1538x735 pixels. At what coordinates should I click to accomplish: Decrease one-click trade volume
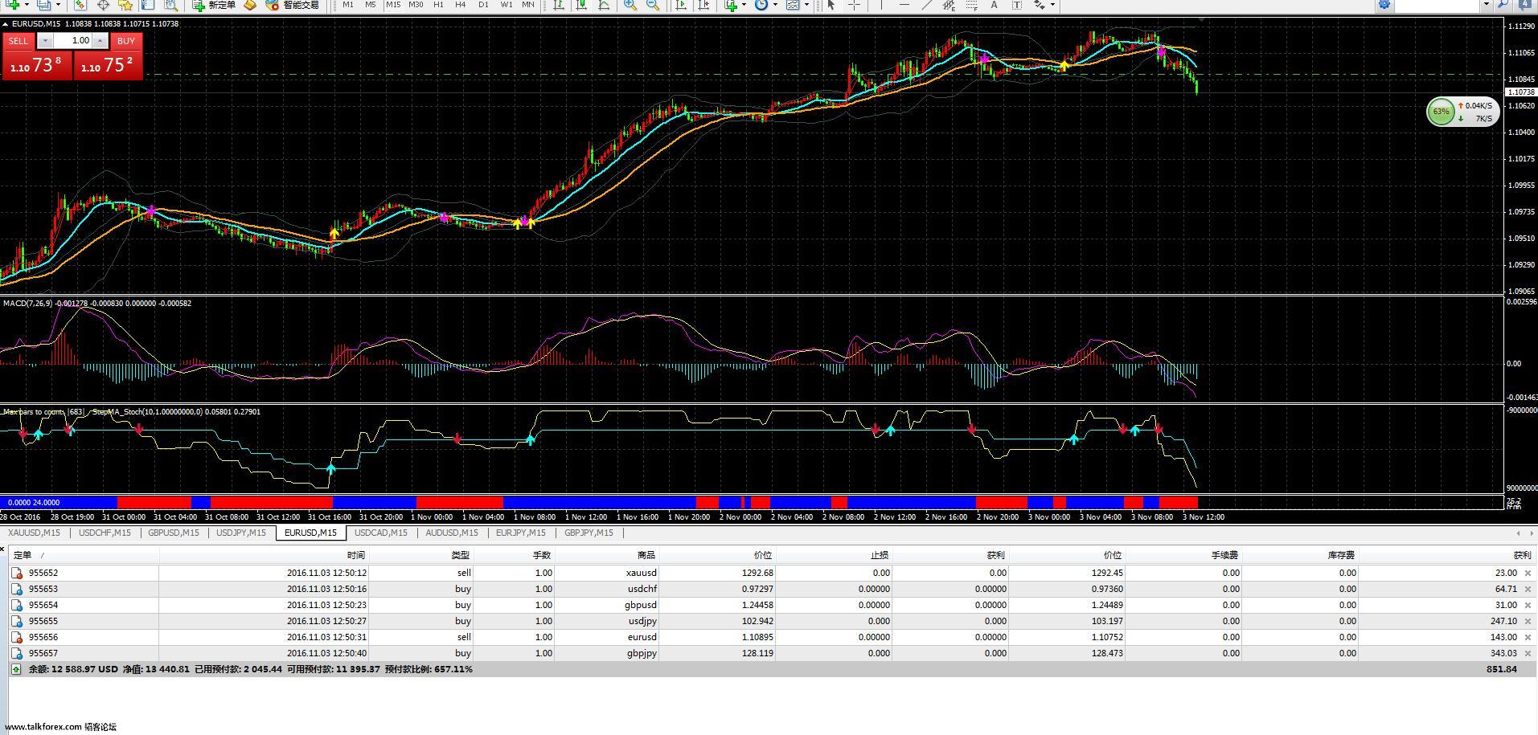click(45, 41)
